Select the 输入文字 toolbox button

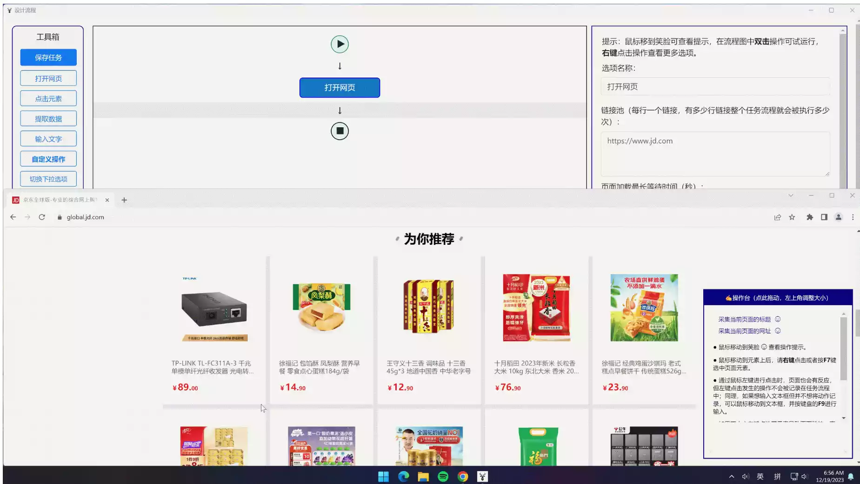point(48,139)
